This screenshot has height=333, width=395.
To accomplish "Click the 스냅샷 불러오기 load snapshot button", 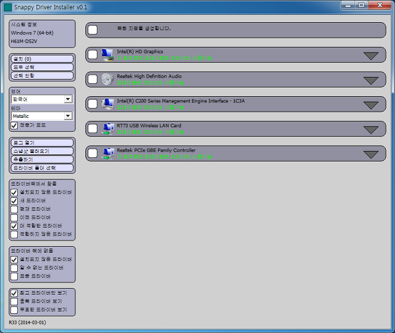I will coord(42,151).
